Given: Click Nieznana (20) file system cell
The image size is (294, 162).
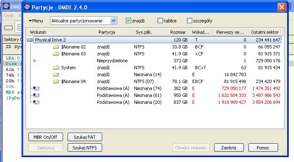Looking at the screenshot, I should click(x=148, y=103).
